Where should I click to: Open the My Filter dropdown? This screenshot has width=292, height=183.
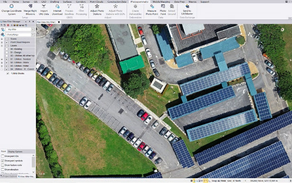[20, 29]
